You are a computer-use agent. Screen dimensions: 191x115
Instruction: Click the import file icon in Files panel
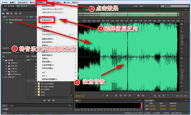coord(8,13)
